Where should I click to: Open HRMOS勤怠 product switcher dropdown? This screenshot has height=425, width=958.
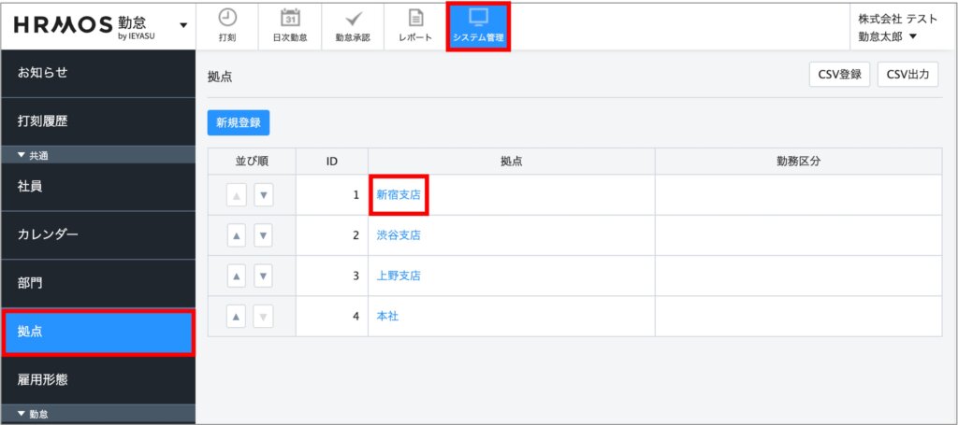[182, 24]
